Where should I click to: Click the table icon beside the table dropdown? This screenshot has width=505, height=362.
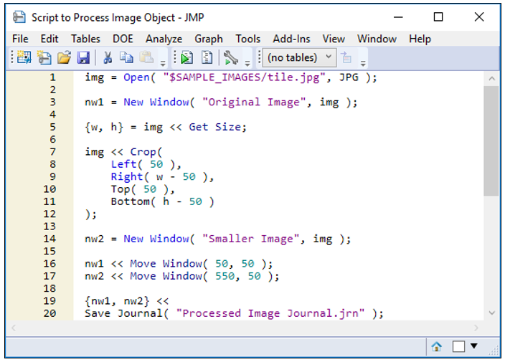346,57
